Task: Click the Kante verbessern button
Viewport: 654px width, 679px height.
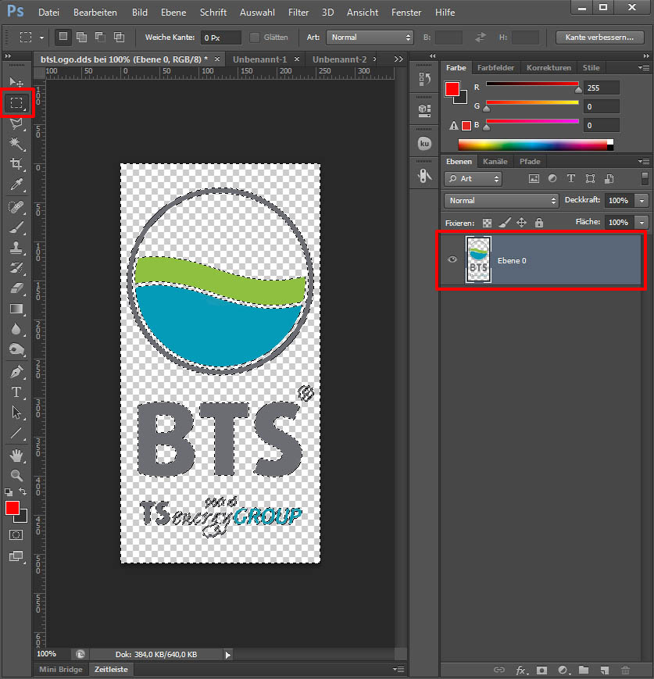Action: coord(599,38)
